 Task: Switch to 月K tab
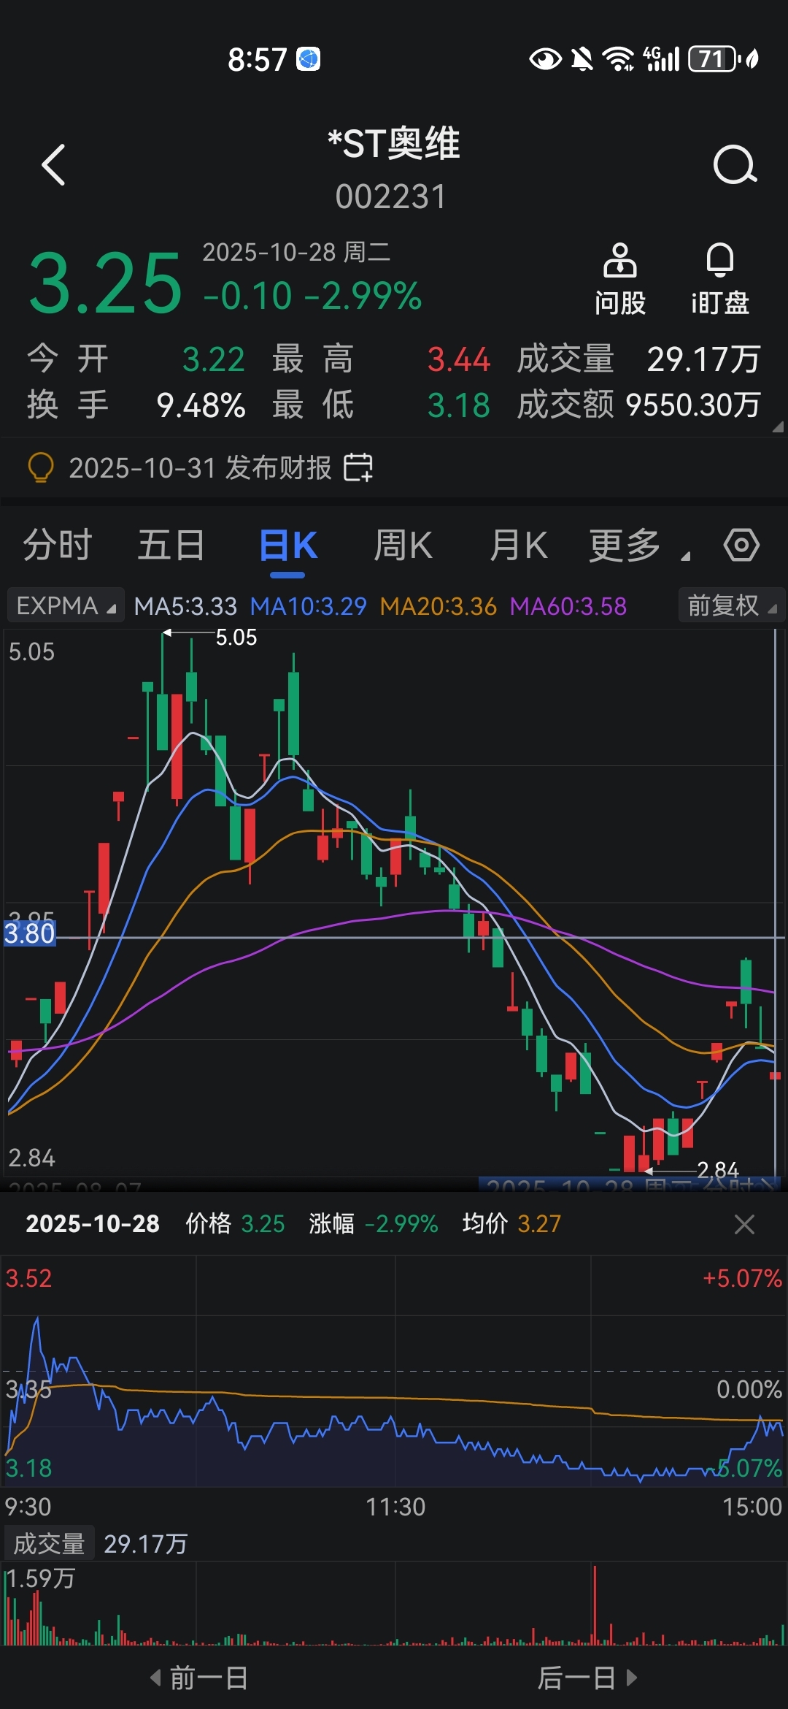[x=519, y=546]
